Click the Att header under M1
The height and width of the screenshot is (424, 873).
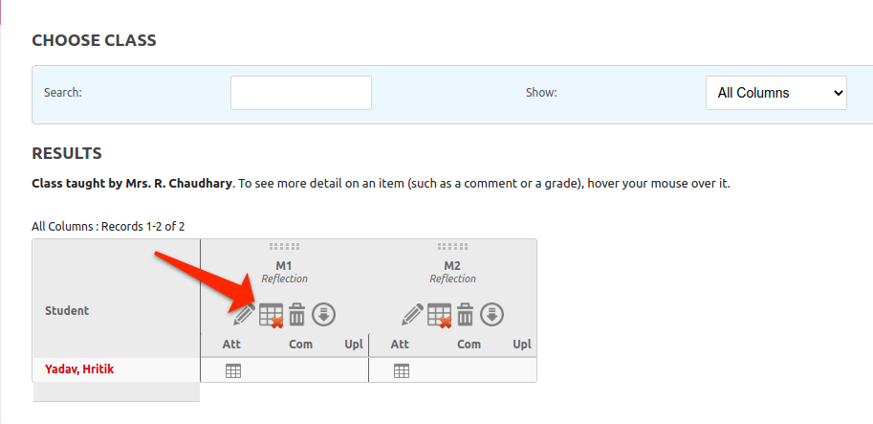(x=231, y=345)
